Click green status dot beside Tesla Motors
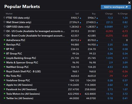The height and width of the screenshot is (104, 132). 4,94
